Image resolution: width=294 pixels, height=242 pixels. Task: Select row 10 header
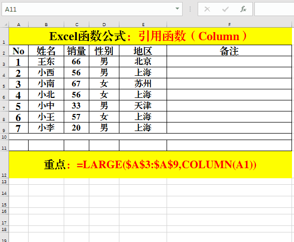point(4,137)
